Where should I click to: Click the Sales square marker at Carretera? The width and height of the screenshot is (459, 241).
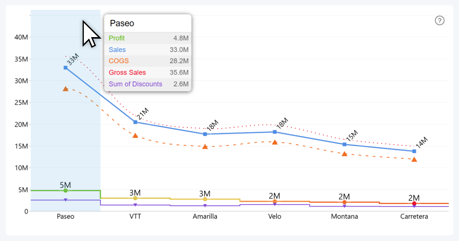point(414,151)
